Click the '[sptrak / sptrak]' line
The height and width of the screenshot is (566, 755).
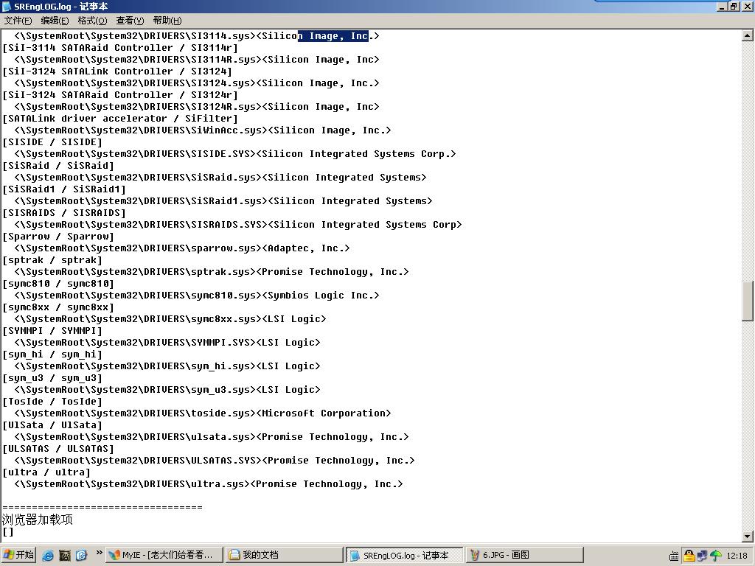pos(52,260)
